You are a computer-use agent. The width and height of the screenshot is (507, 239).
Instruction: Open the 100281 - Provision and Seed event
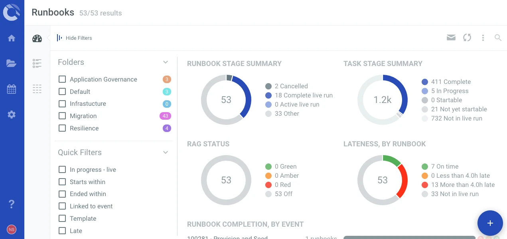point(227,237)
